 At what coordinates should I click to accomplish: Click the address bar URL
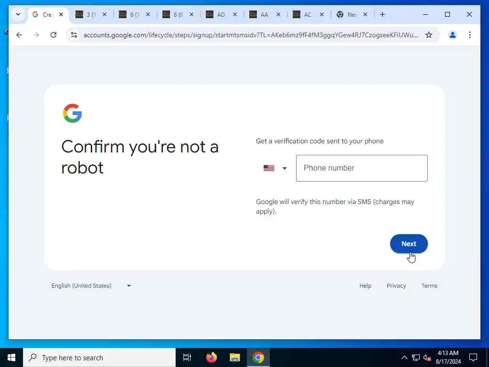251,35
